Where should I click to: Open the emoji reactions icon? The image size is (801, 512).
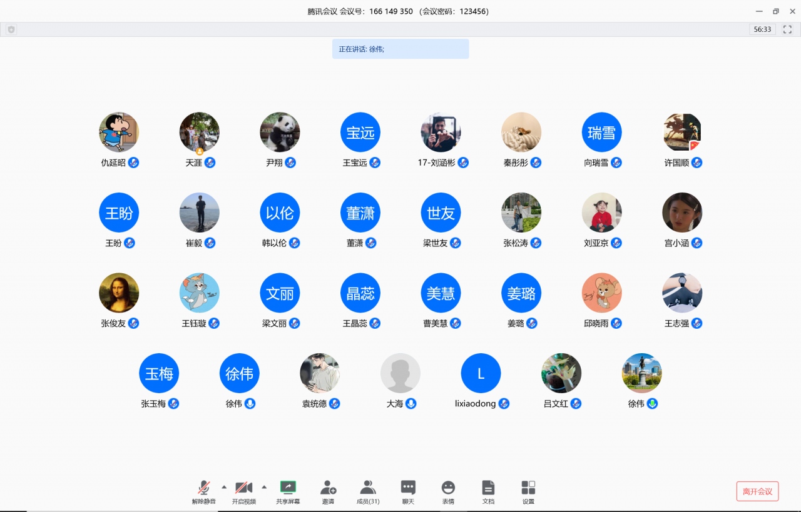(x=448, y=488)
